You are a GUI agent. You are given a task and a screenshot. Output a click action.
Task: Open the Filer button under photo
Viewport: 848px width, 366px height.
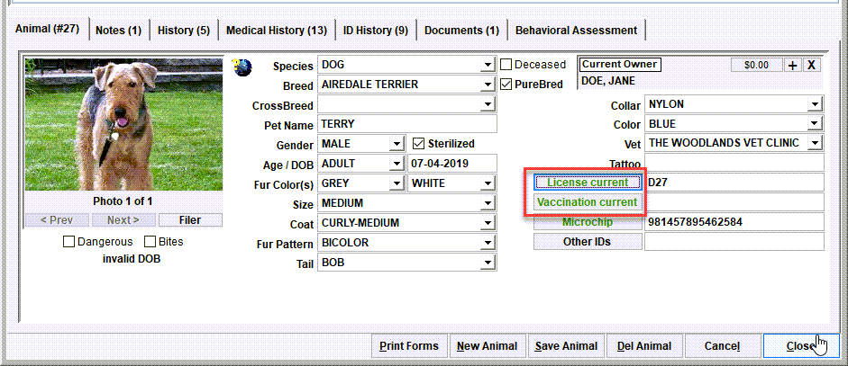pyautogui.click(x=190, y=220)
